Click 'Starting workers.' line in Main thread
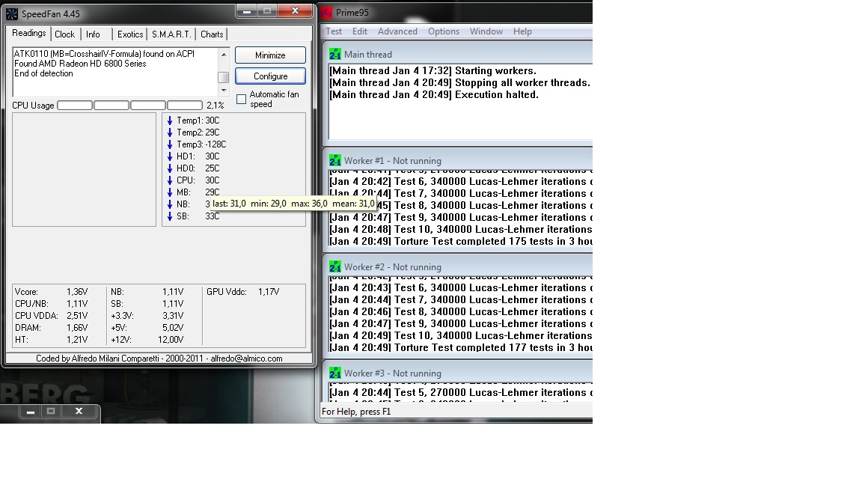This screenshot has height=485, width=862. point(432,70)
